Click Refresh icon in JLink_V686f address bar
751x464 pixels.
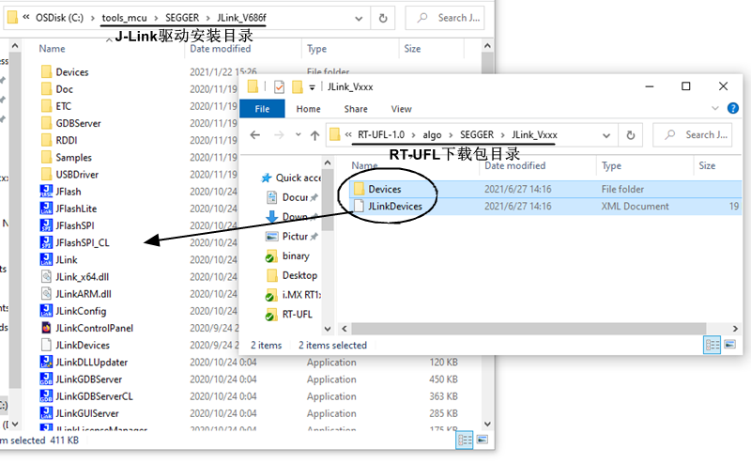(383, 18)
